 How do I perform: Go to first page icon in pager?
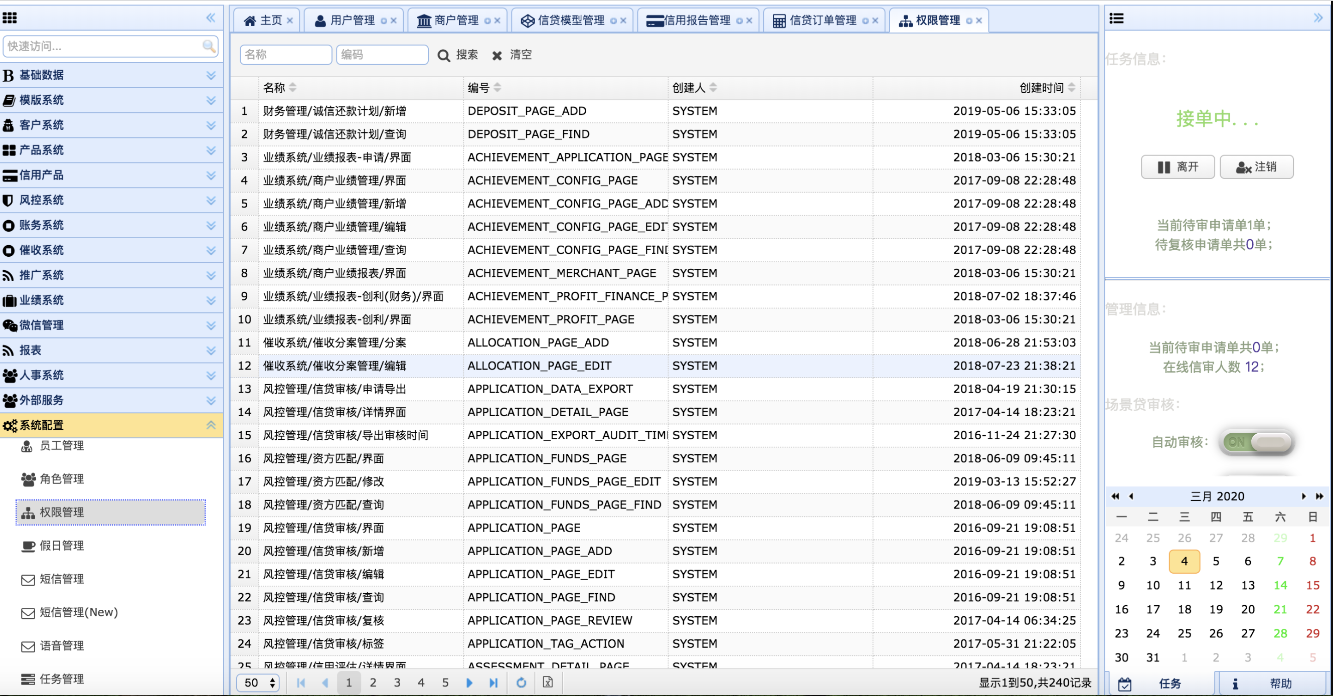(x=300, y=682)
